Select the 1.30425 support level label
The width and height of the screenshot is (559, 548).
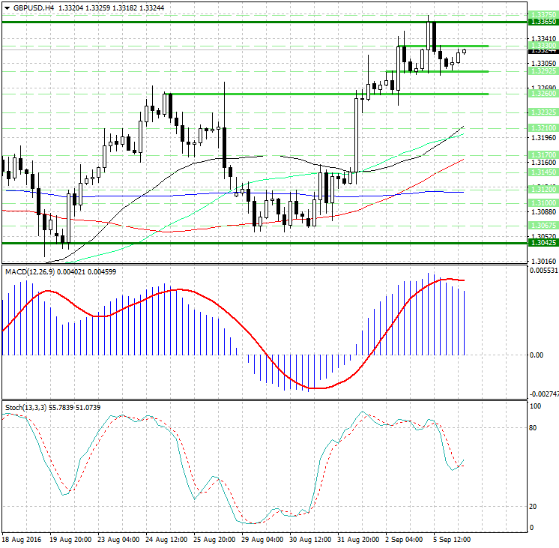click(x=542, y=243)
